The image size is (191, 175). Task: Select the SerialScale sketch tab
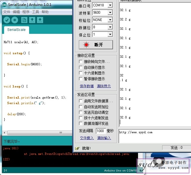[x=16, y=30]
